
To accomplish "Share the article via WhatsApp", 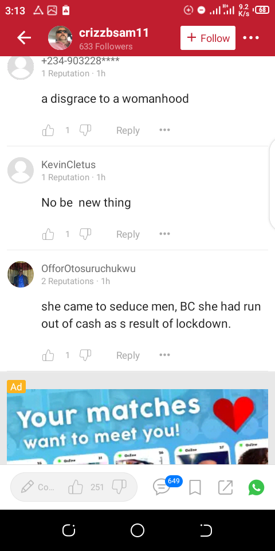I will pos(257,487).
